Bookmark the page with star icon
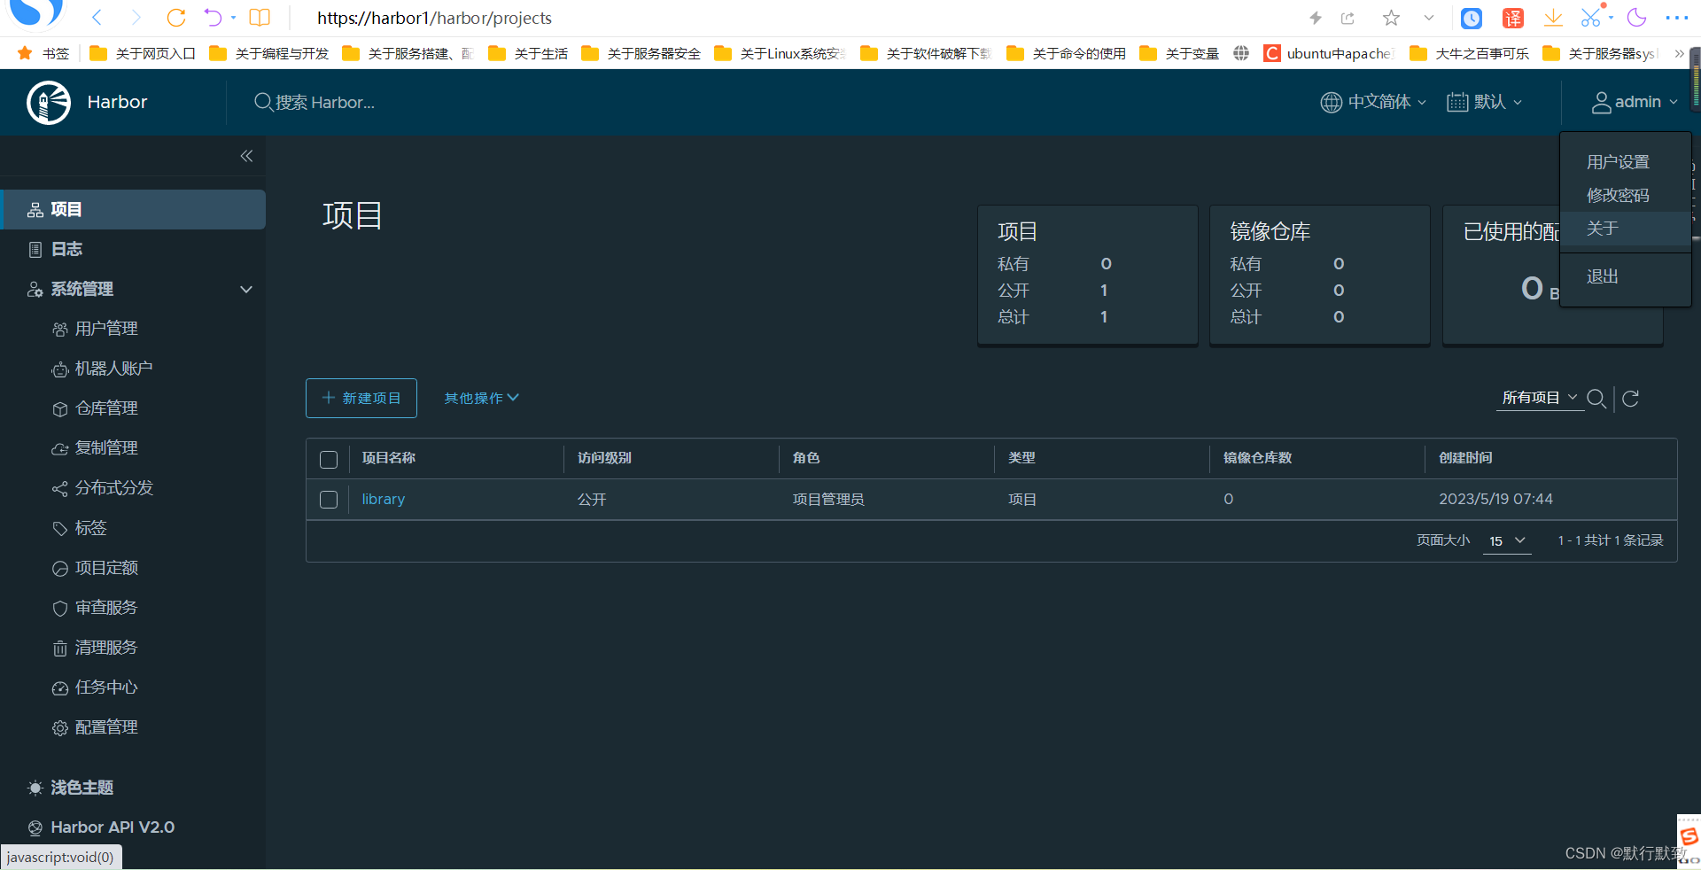 coord(1391,18)
